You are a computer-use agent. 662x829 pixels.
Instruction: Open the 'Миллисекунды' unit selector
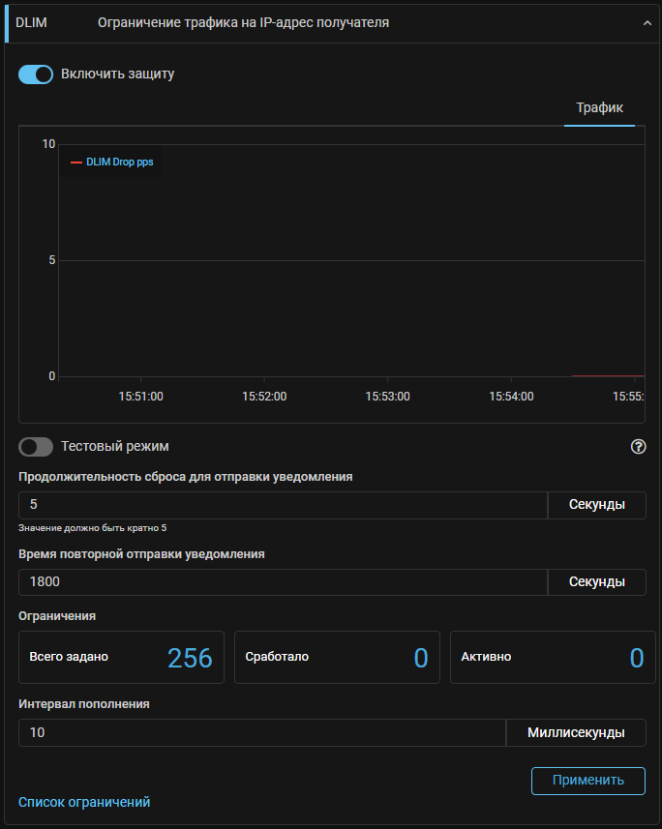tap(576, 732)
